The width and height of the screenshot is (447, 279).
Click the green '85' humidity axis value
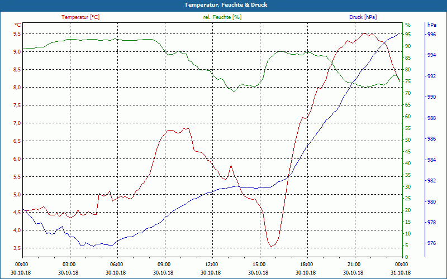point(408,58)
